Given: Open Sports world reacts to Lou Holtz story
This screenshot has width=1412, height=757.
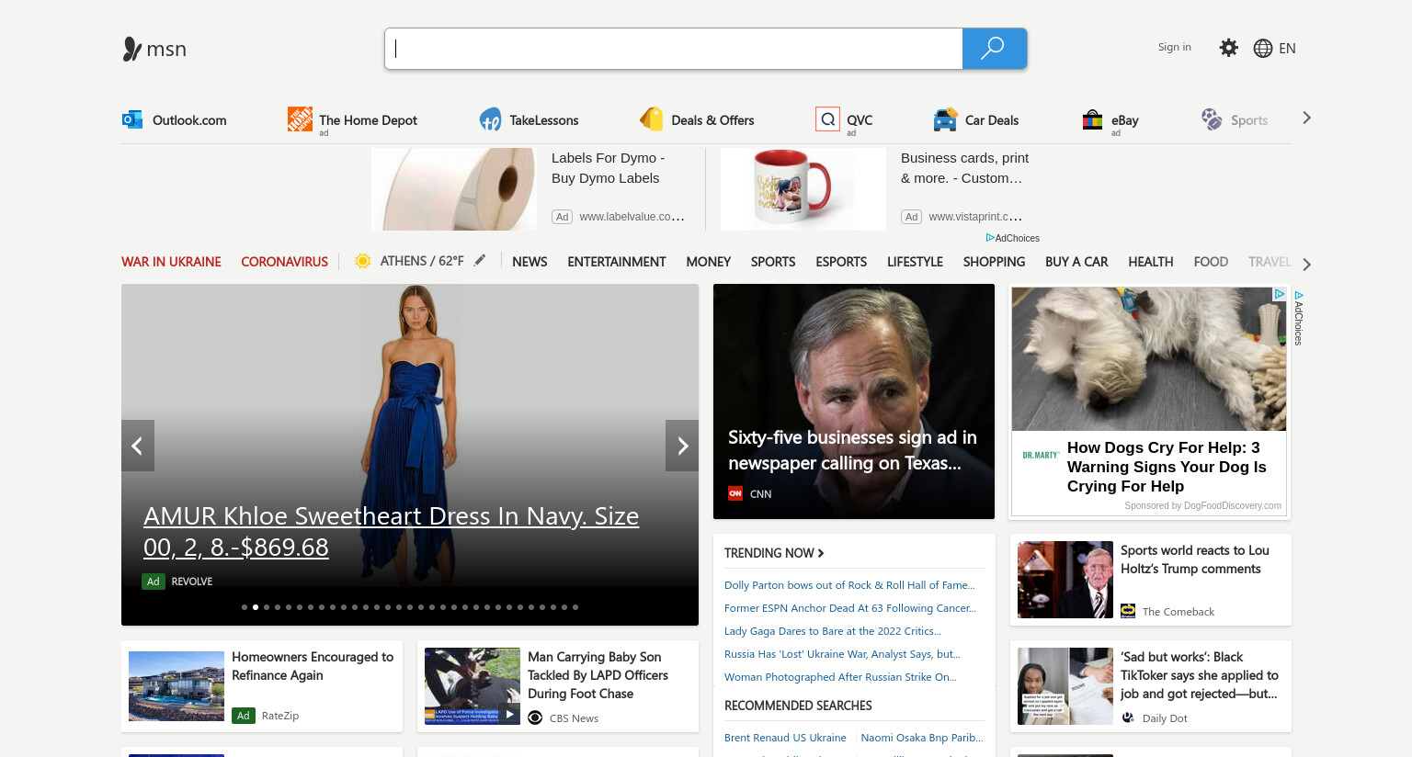Looking at the screenshot, I should 1194,559.
